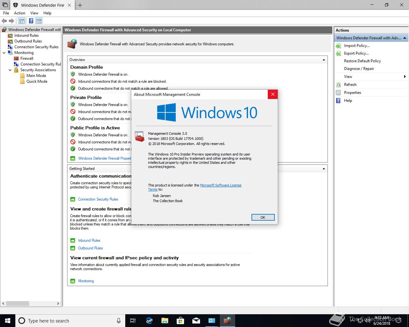Viewport: 409px width, 327px height.
Task: Open the Inbound Rules link
Action: tap(89, 240)
